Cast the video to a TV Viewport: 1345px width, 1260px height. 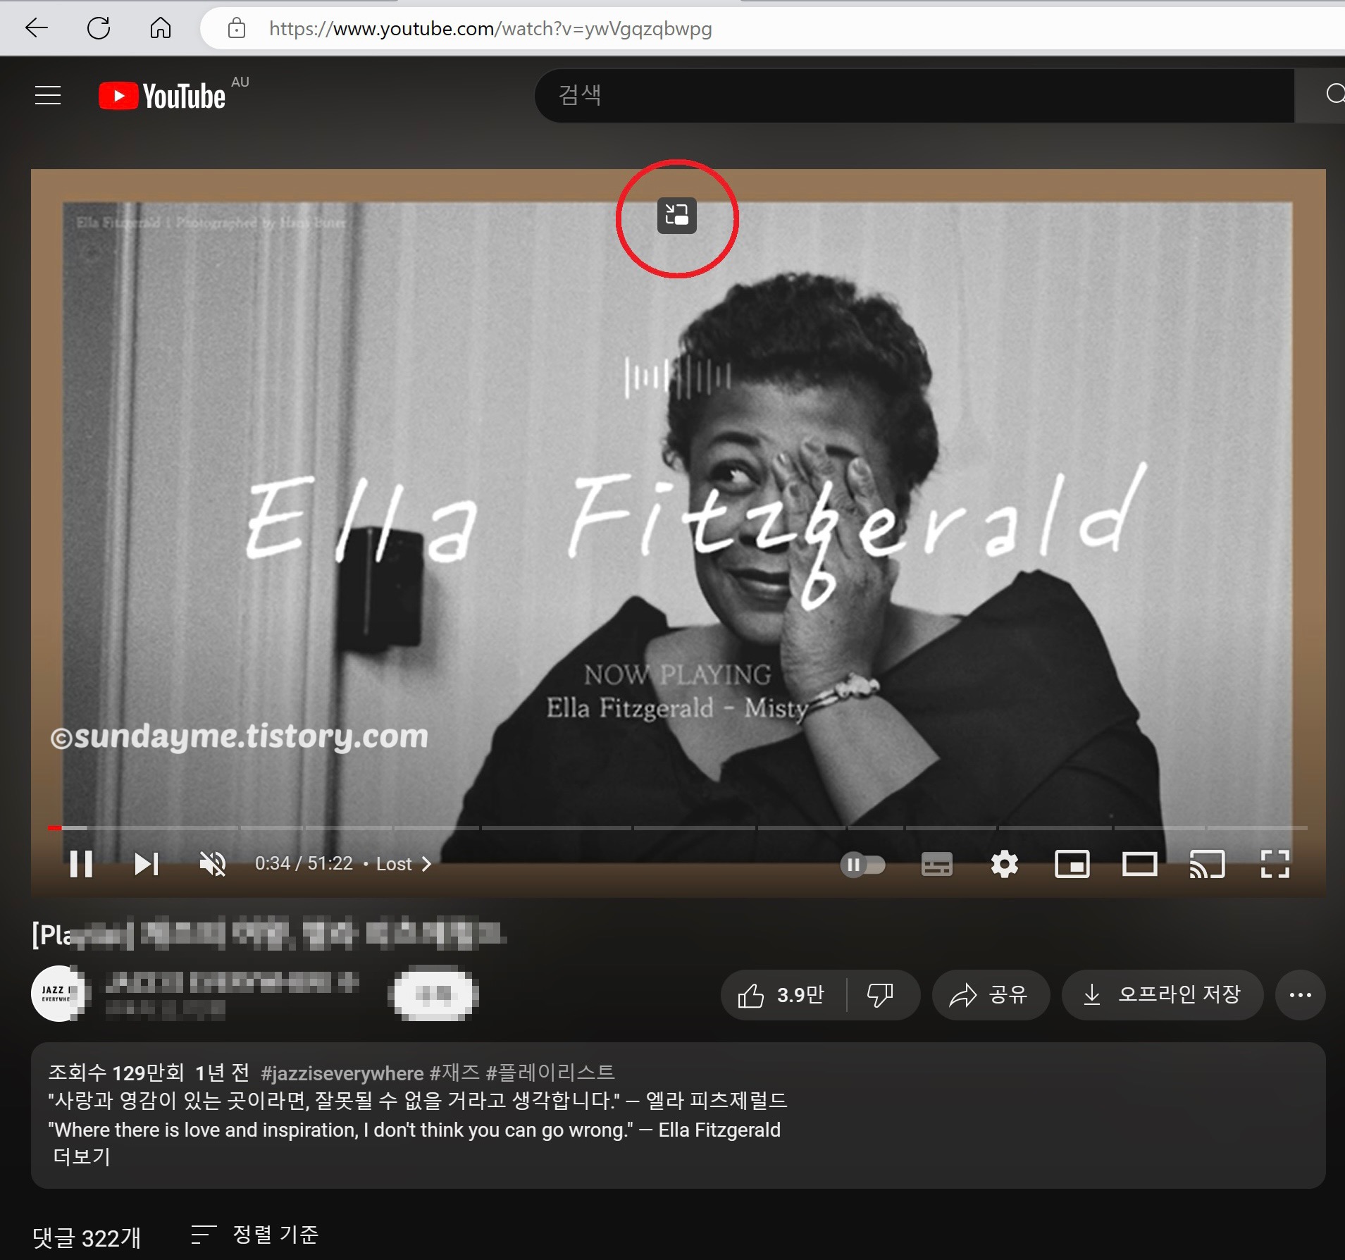click(x=1207, y=864)
